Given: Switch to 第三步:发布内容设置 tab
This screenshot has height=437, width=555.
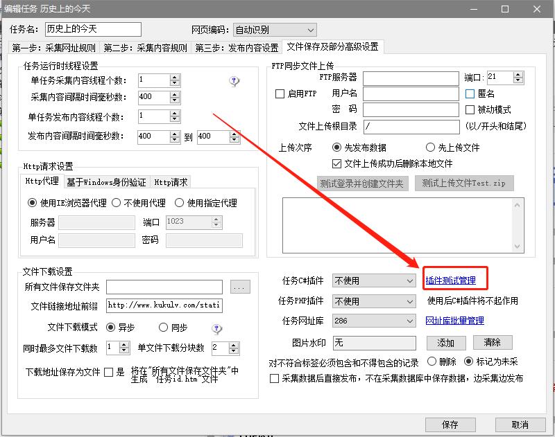Looking at the screenshot, I should 237,48.
